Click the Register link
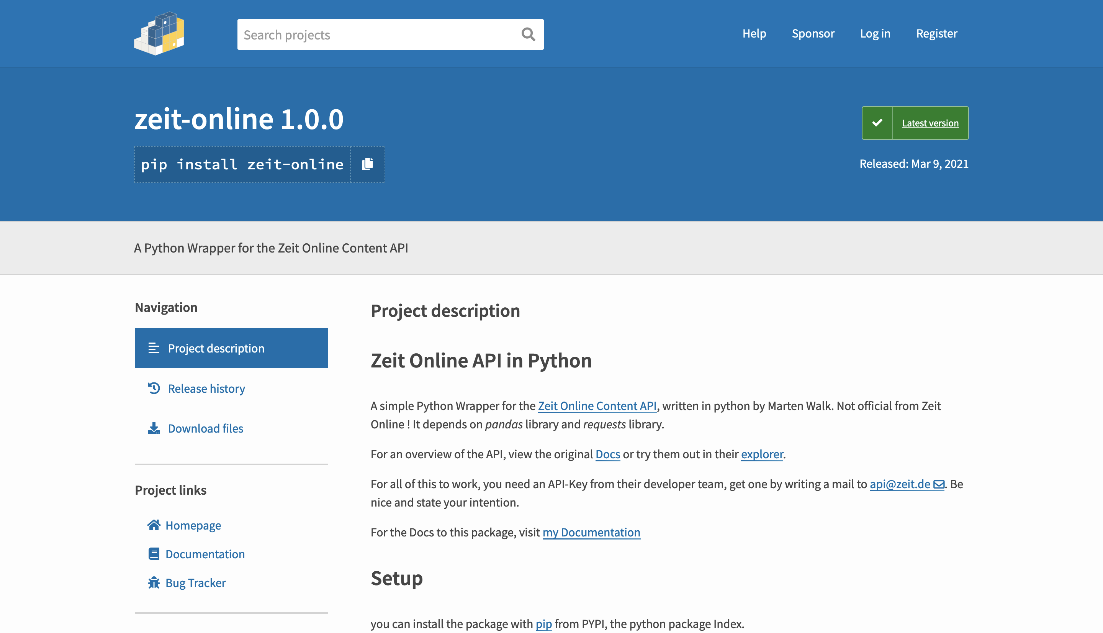Viewport: 1103px width, 633px height. [x=936, y=33]
